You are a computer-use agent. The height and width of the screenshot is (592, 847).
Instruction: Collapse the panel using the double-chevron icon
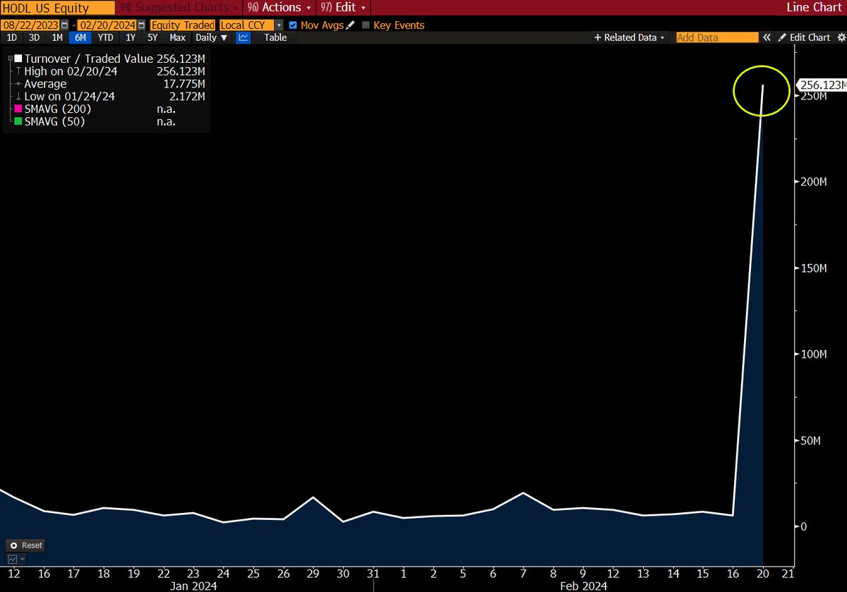coord(767,37)
